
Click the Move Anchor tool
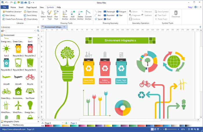tap(65, 14)
